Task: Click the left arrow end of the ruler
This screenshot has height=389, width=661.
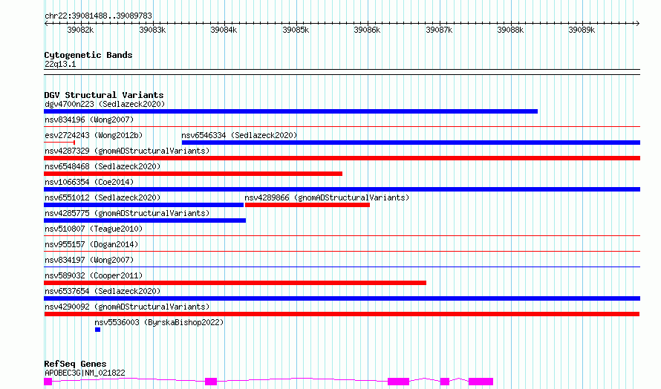Action: point(46,24)
